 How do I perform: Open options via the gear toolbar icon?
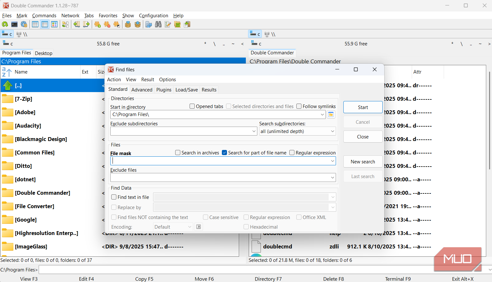coord(24,24)
